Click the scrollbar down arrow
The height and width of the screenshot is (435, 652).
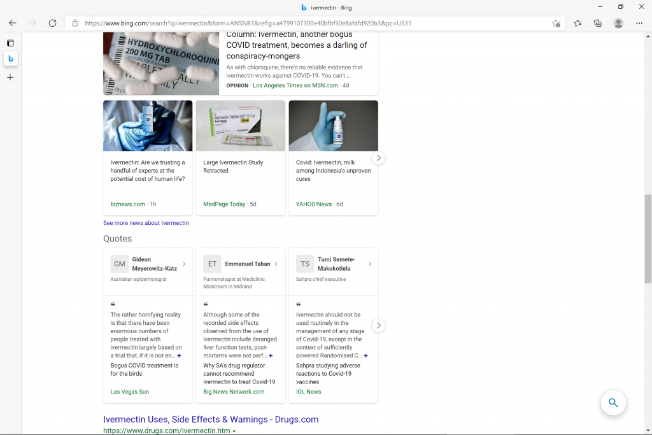[x=648, y=431]
